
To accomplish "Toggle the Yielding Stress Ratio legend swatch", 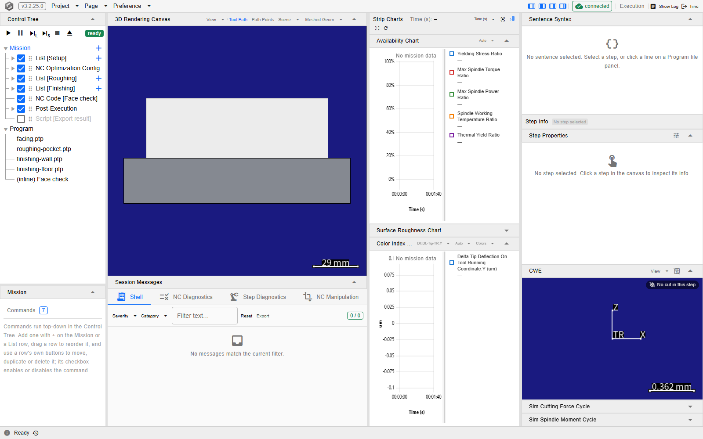I will (452, 54).
